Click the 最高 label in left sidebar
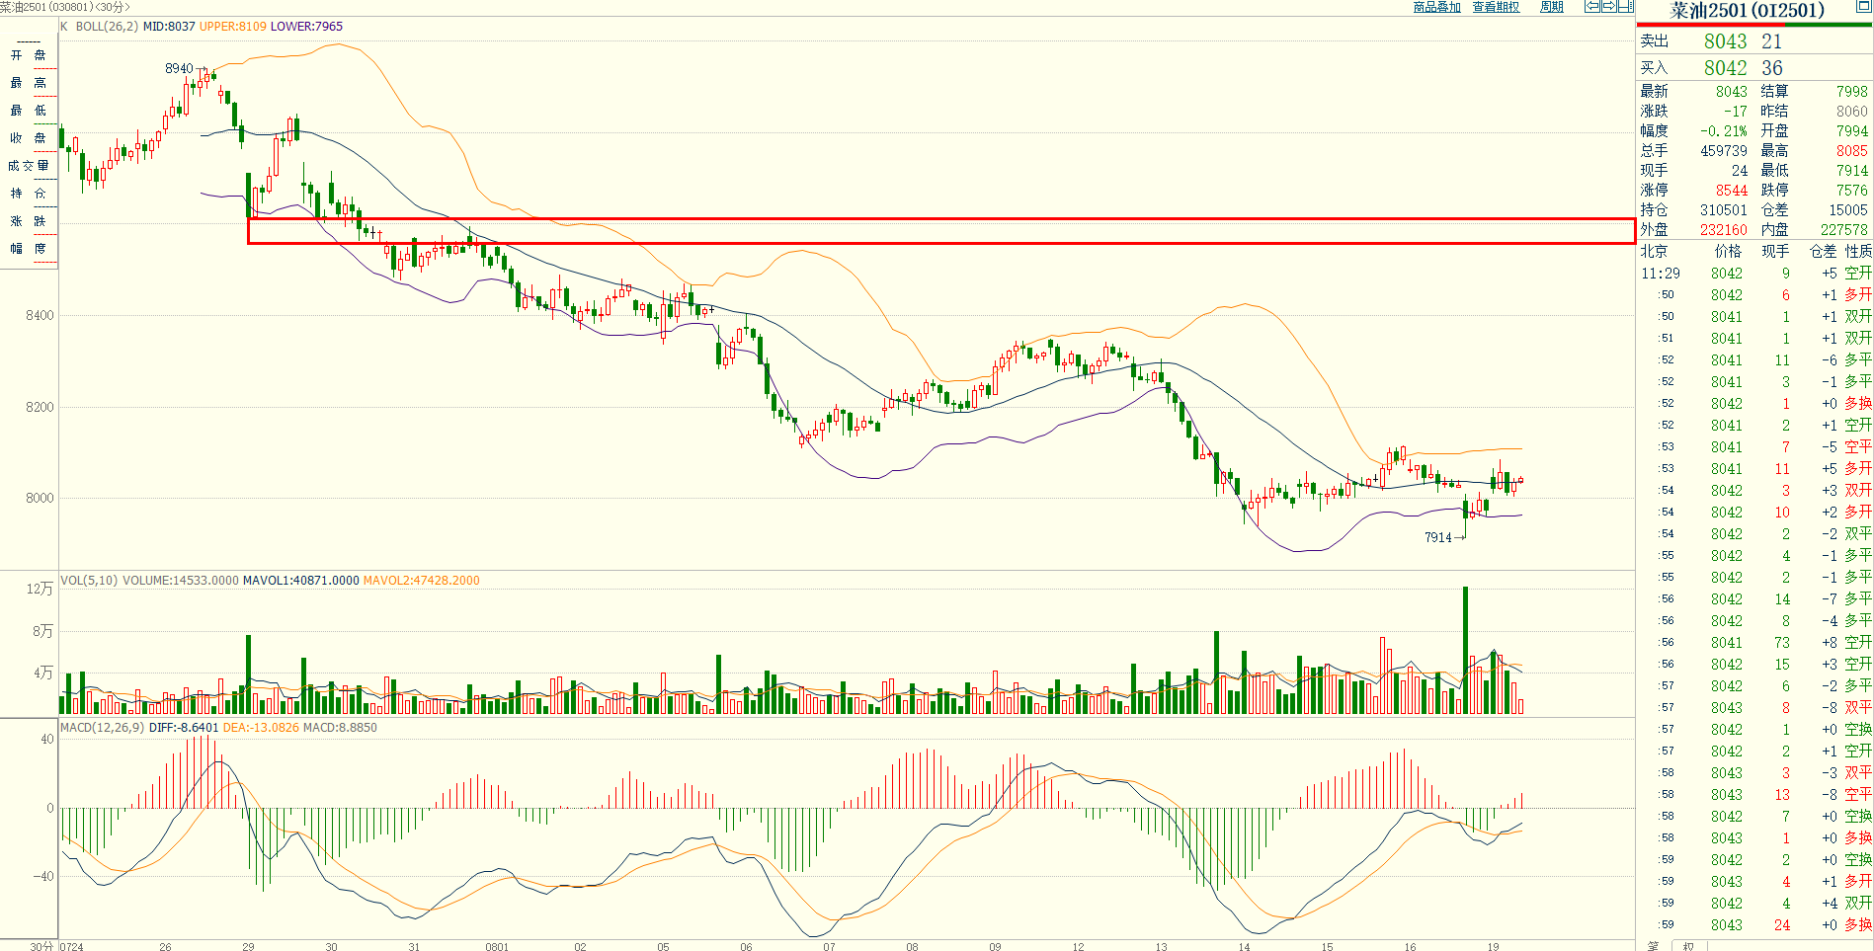Viewport: 1874px width, 951px height. click(x=29, y=83)
